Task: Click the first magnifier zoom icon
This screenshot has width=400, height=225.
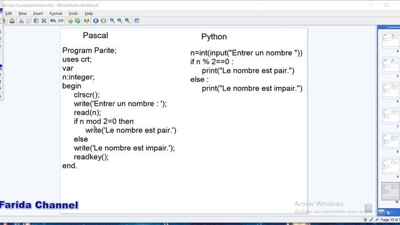Action: (x=112, y=21)
